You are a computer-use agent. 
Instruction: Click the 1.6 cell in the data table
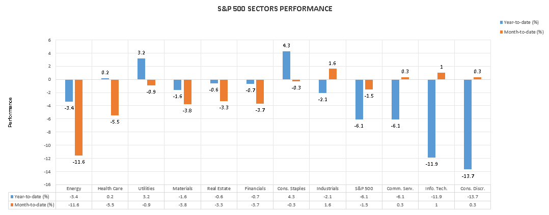(x=327, y=205)
